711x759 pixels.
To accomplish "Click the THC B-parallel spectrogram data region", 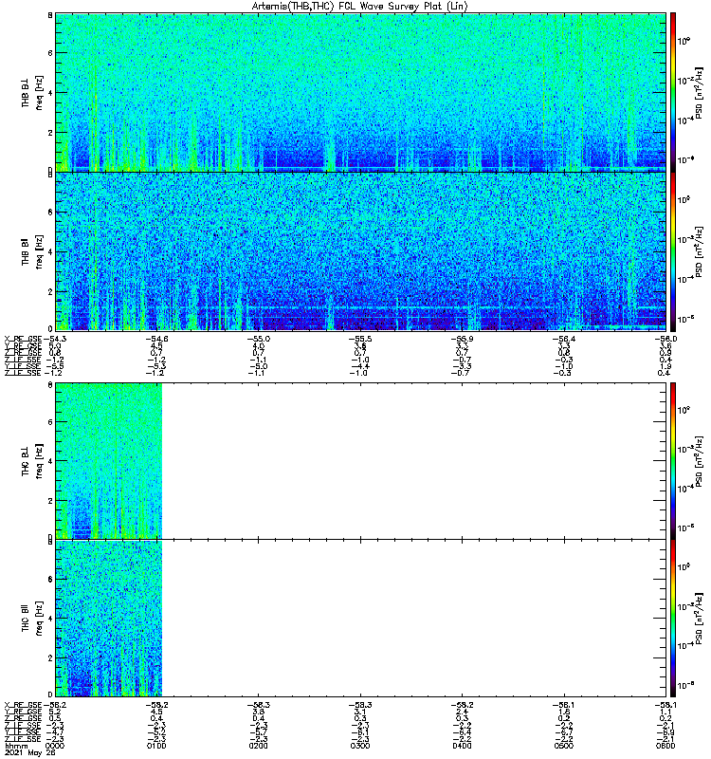I will (109, 619).
